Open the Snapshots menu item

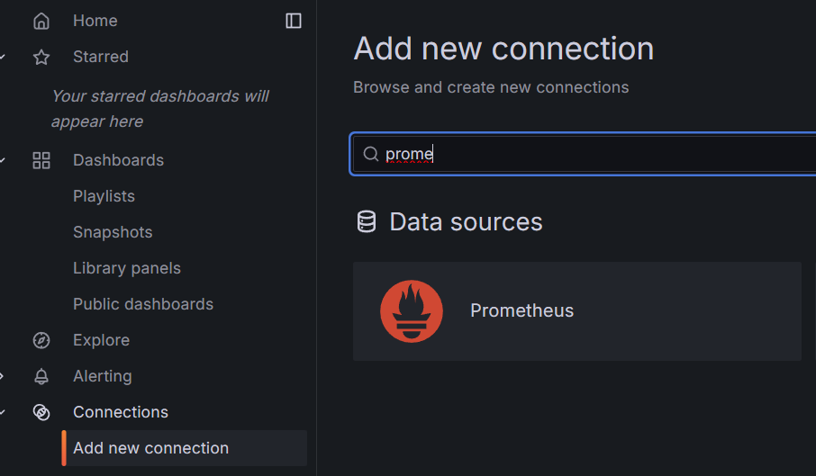click(x=113, y=232)
